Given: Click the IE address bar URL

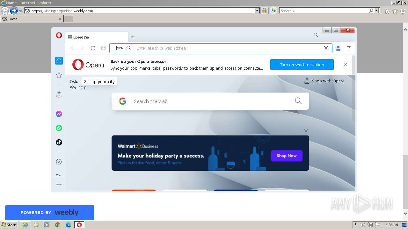Looking at the screenshot, I should (x=62, y=11).
